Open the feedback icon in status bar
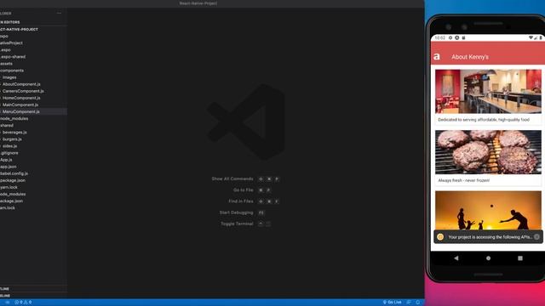Image resolution: width=545 pixels, height=306 pixels. [409, 303]
